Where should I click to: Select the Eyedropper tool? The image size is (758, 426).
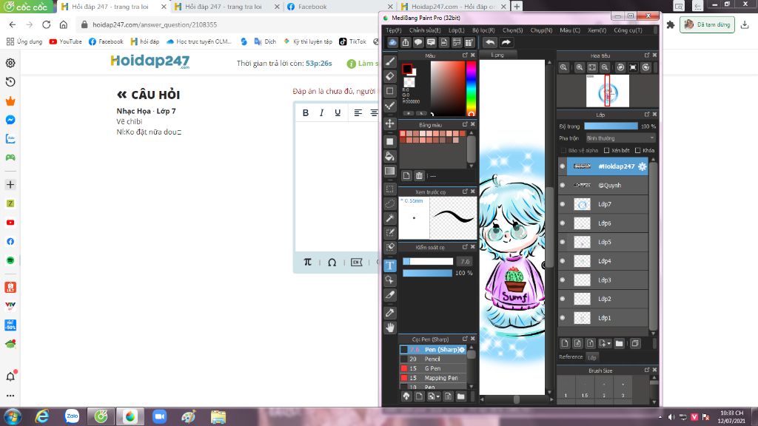[390, 313]
